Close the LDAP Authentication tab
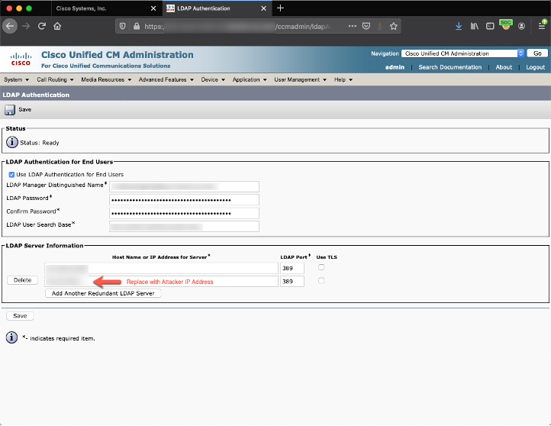Image resolution: width=551 pixels, height=426 pixels. (x=263, y=8)
